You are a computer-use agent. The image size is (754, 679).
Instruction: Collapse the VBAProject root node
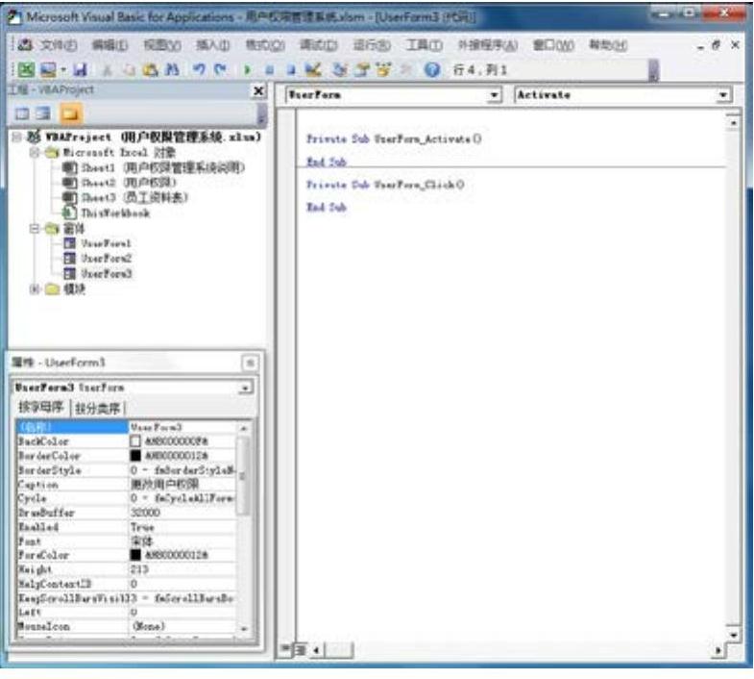[17, 138]
